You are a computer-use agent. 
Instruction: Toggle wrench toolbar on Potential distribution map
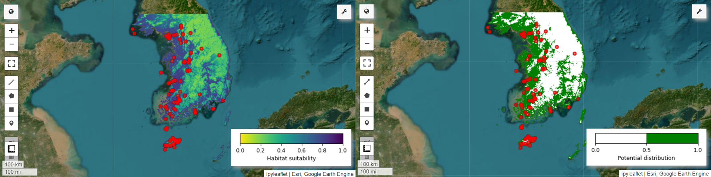tap(699, 11)
